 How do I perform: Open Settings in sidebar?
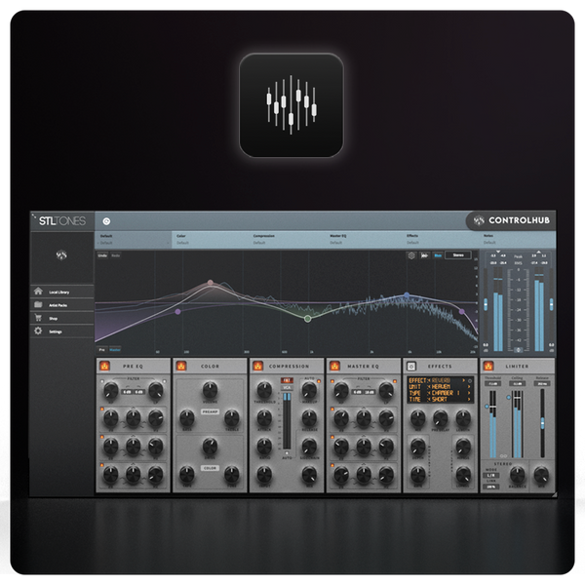tap(62, 331)
